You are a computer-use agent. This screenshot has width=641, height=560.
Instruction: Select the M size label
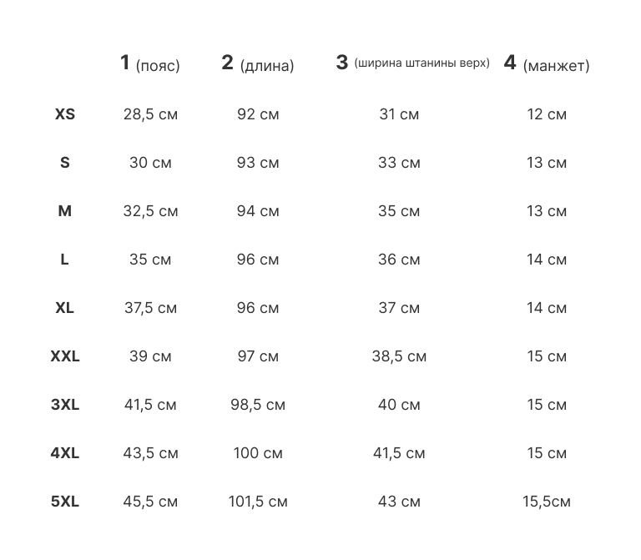tap(65, 211)
